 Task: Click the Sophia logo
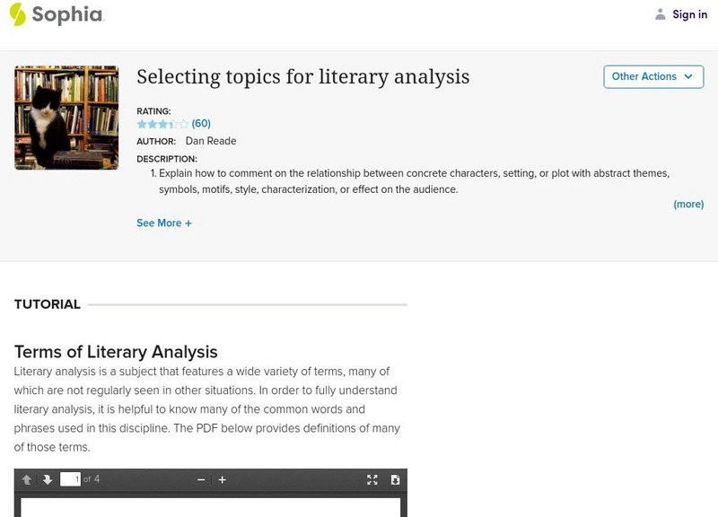click(56, 14)
